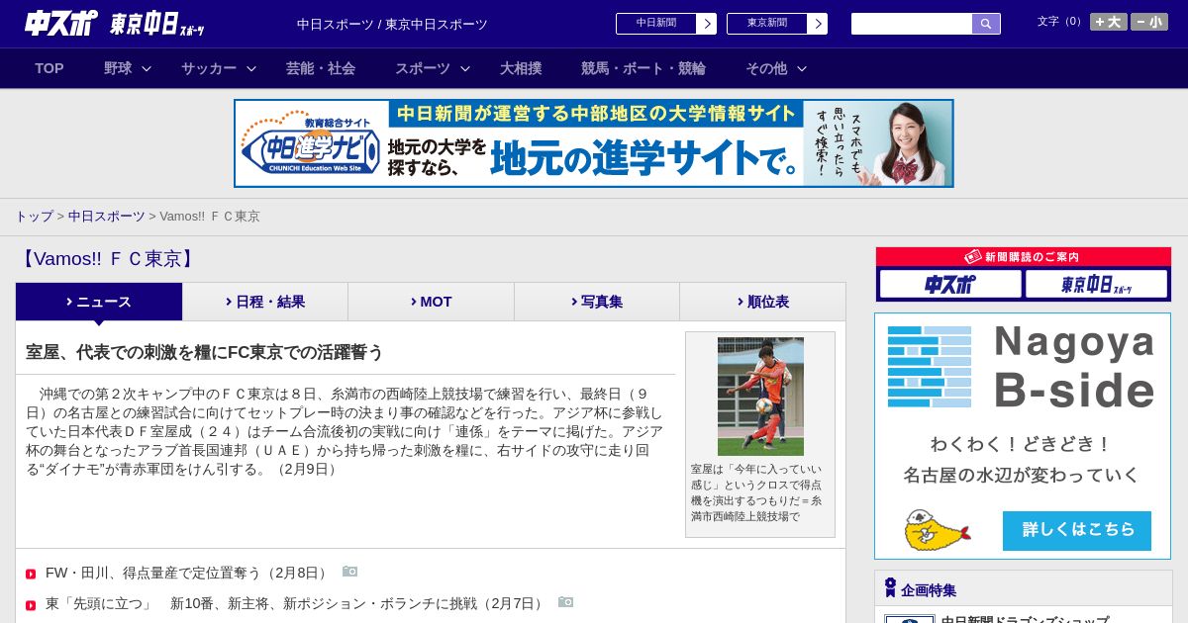Click the Nagoya B-side advertisement banner
This screenshot has height=623, width=1188.
pyautogui.click(x=1023, y=436)
